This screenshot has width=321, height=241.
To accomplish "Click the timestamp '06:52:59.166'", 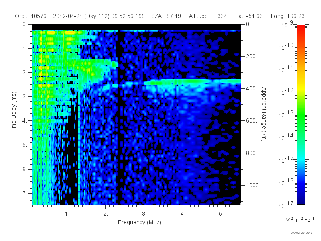I will (128, 16).
